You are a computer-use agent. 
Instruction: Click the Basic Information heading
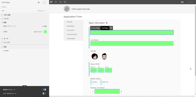(x=97, y=23)
